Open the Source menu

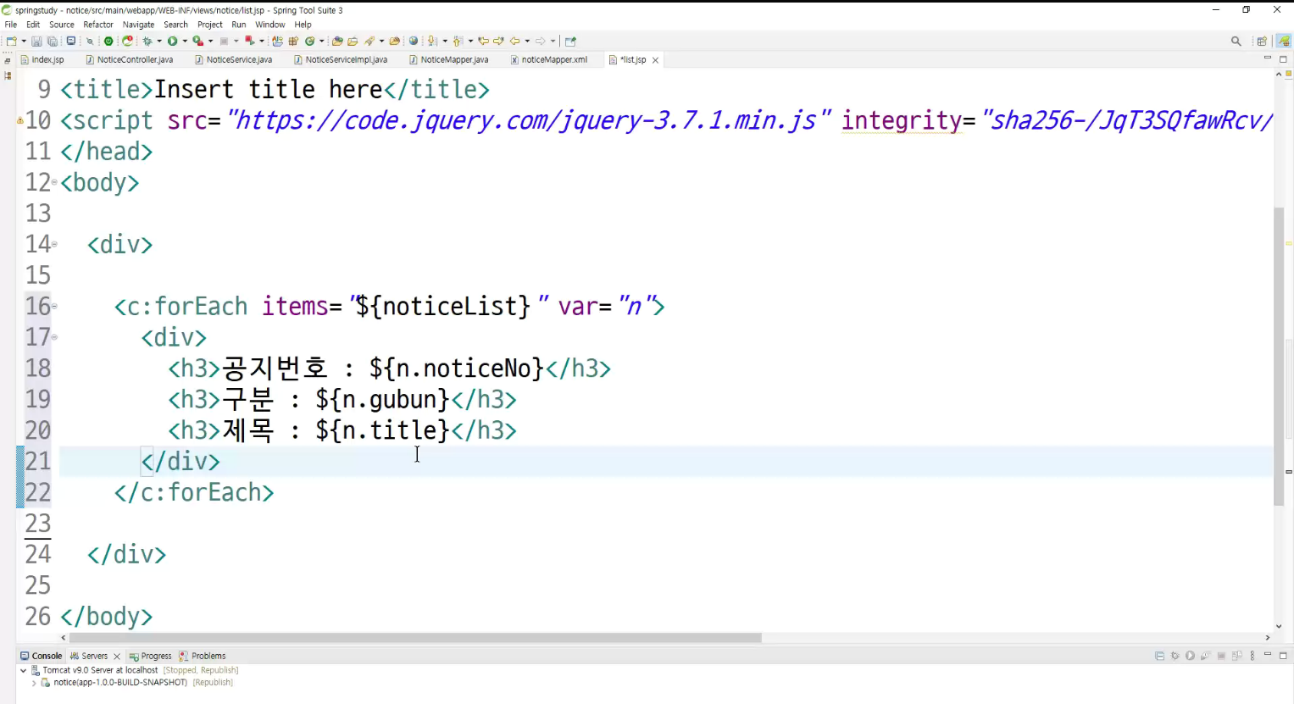click(x=62, y=25)
